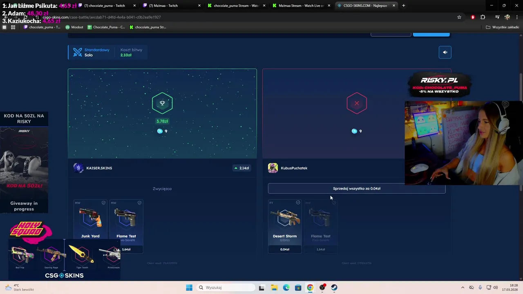Image resolution: width=523 pixels, height=294 pixels.
Task: Mute the battle sound with speaker button
Action: 445,52
